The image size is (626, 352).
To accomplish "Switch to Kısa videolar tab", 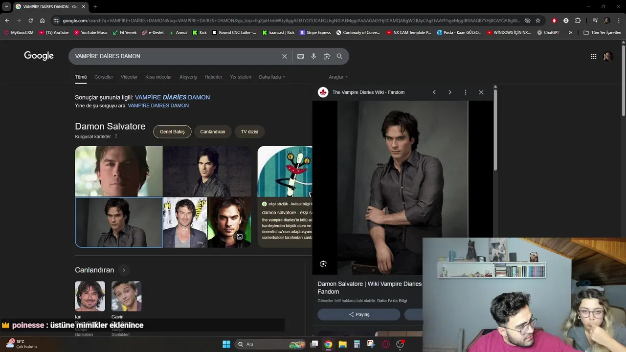I will click(x=158, y=77).
